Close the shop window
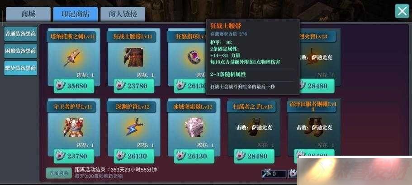 click(x=402, y=11)
